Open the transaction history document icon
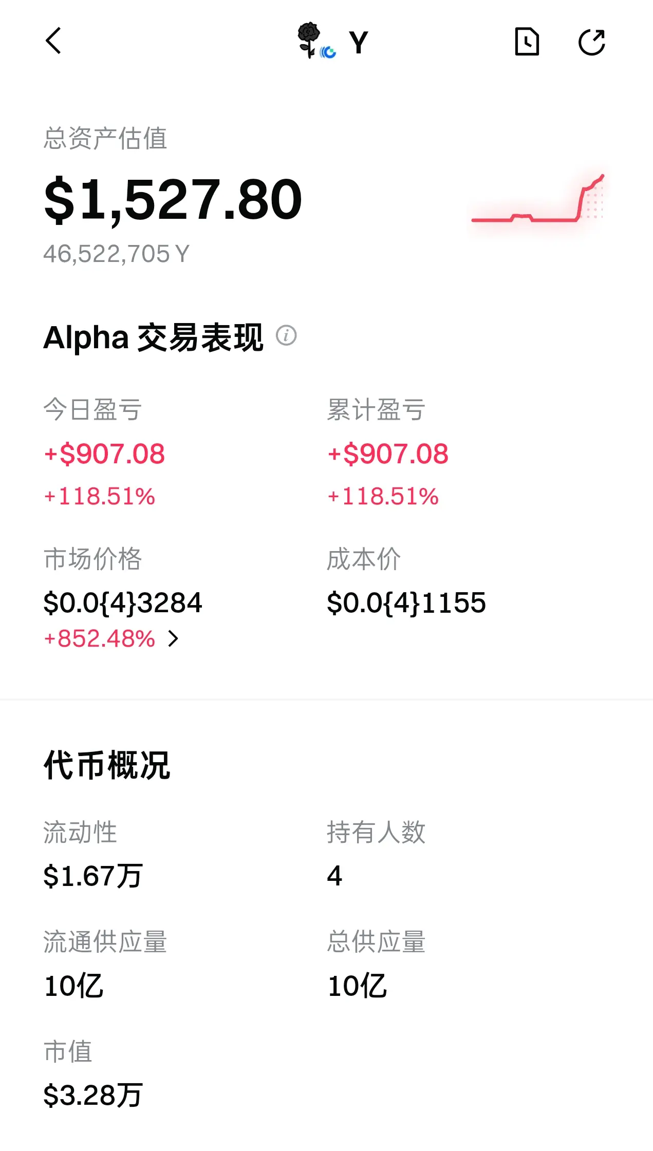This screenshot has height=1151, width=653. 527,42
